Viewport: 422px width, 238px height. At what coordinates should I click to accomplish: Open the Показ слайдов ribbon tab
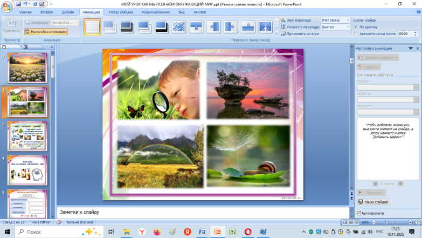point(122,11)
